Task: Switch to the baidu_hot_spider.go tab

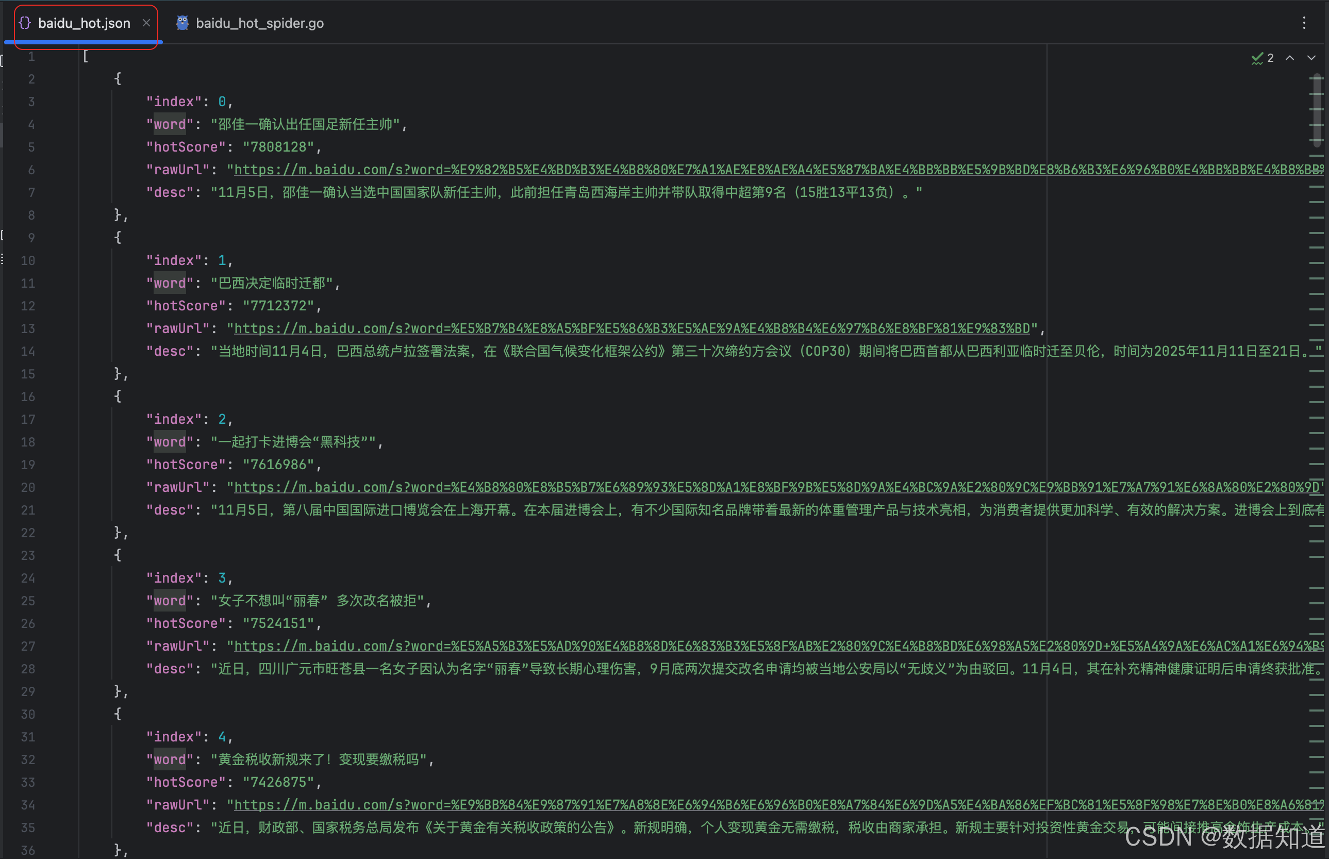Action: point(259,23)
